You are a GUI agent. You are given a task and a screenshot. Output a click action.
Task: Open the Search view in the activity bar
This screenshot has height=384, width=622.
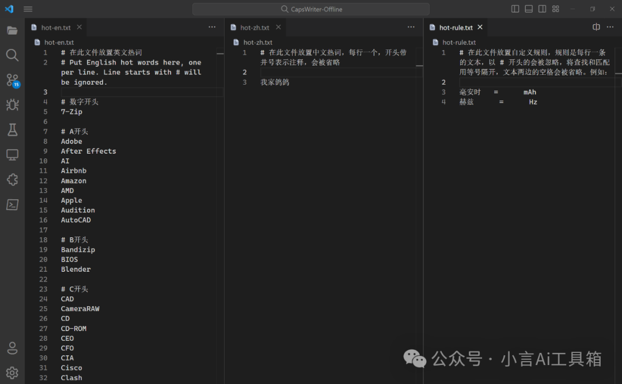pyautogui.click(x=12, y=55)
